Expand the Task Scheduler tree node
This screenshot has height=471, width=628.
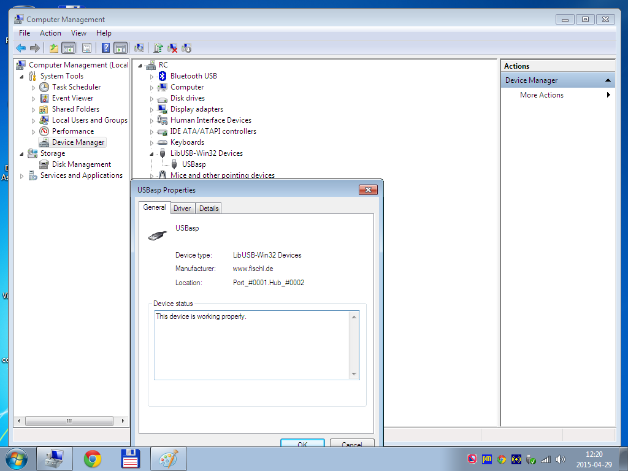[x=34, y=87]
